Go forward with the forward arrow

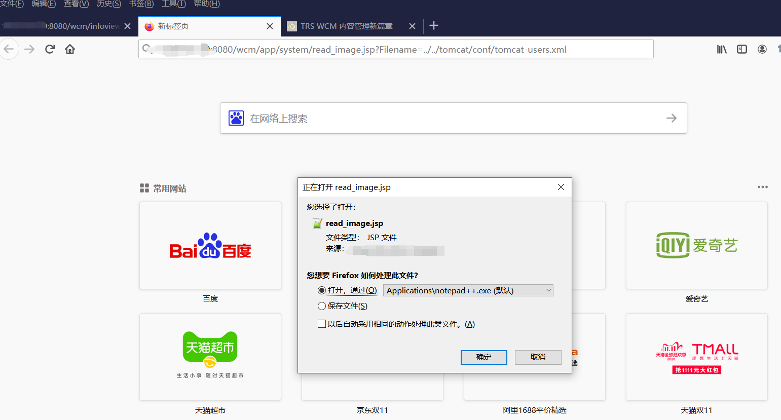pyautogui.click(x=29, y=49)
